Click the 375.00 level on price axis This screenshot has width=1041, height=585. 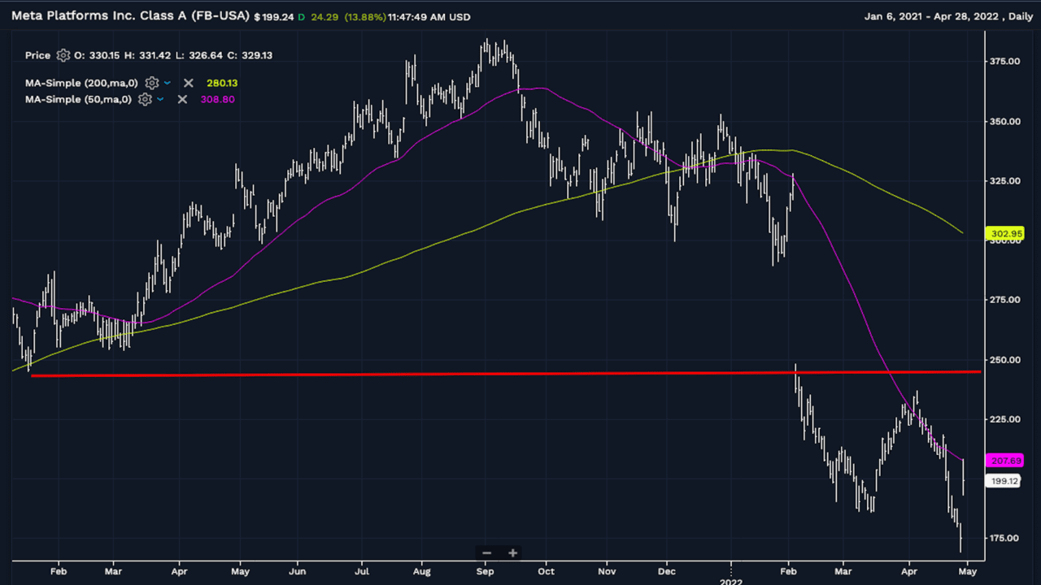tap(1005, 62)
